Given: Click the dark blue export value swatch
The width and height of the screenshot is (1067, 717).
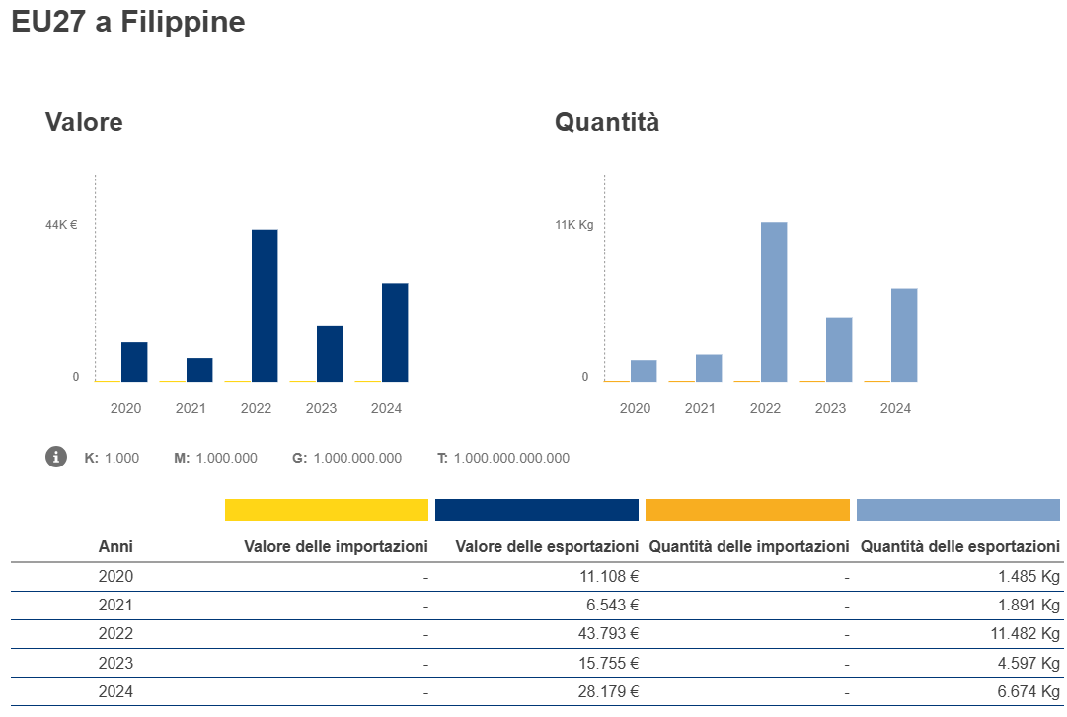Looking at the screenshot, I should coord(536,510).
